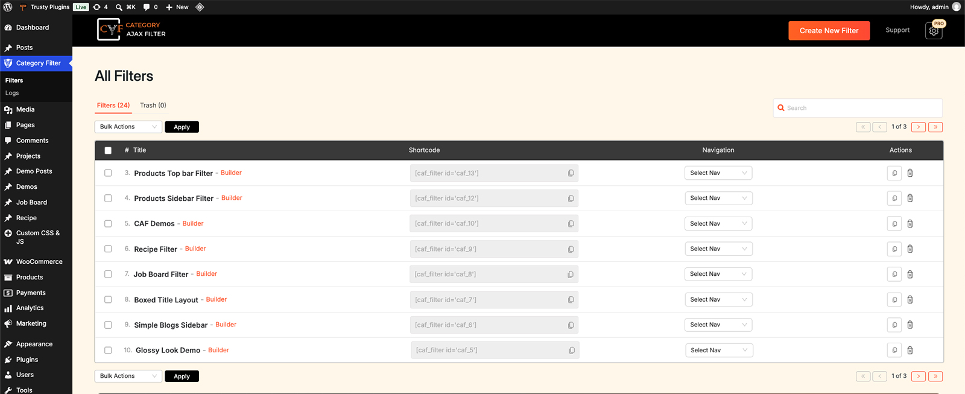Open the bottom Bulk Actions dropdown

(128, 377)
